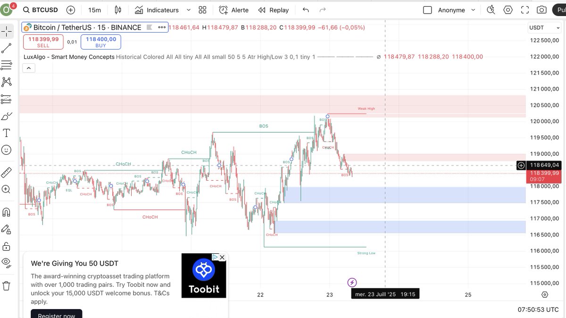This screenshot has width=566, height=318.
Task: Click the Strong Low label on chart
Action: 366,253
